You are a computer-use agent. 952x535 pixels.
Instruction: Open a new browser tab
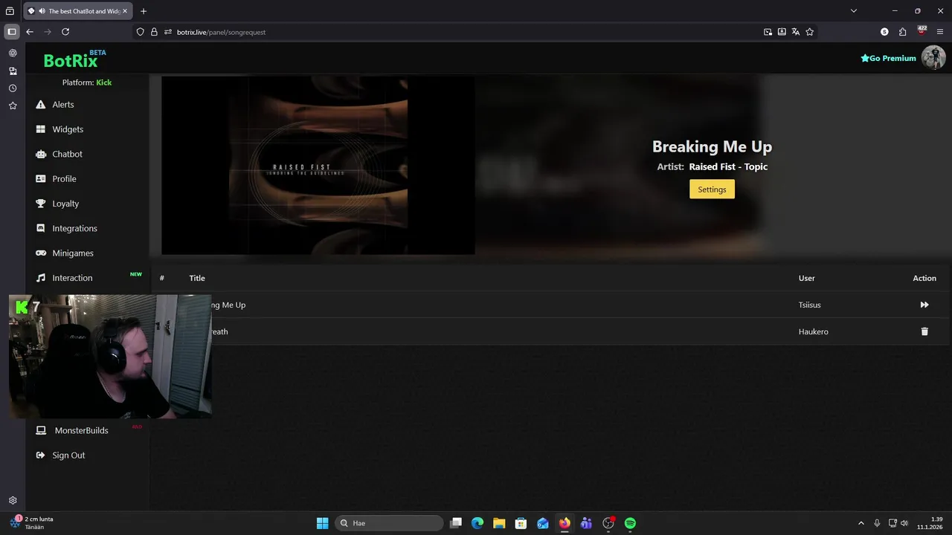coord(144,11)
